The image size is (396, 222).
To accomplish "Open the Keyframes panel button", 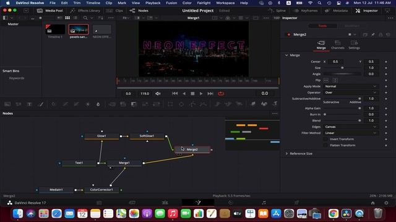I will pos(305,10).
